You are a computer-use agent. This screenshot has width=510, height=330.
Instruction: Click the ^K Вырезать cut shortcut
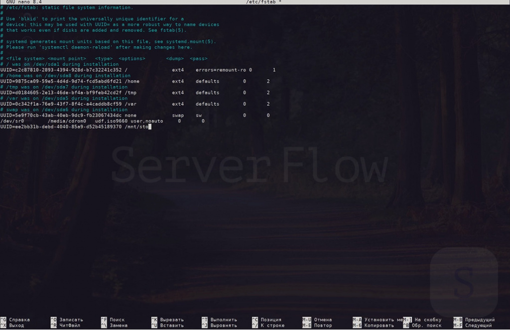[167, 320]
